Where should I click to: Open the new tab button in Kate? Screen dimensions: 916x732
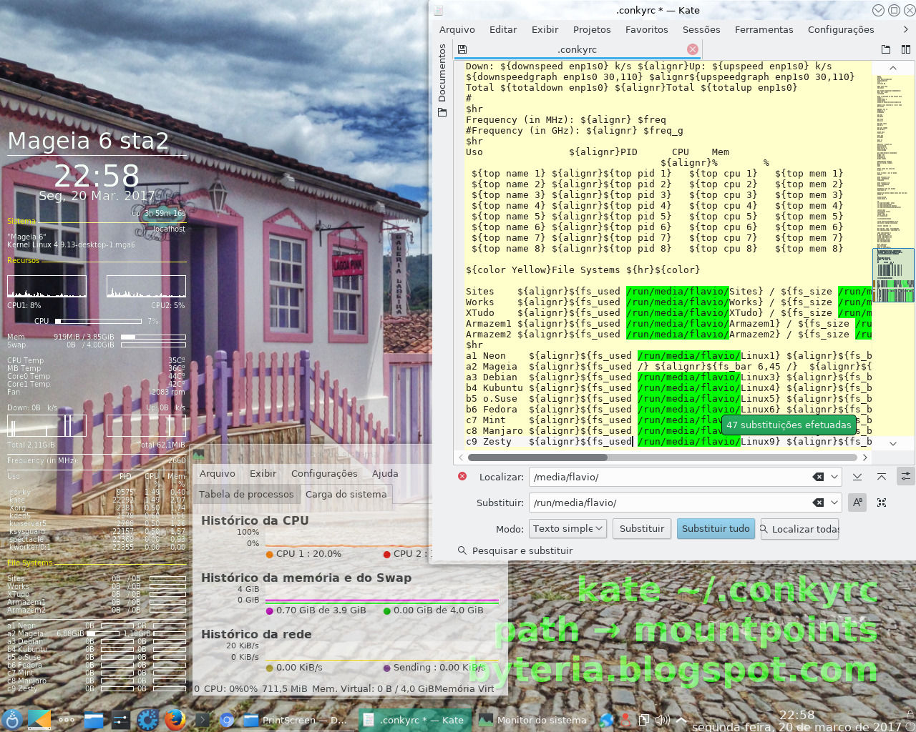click(x=886, y=49)
